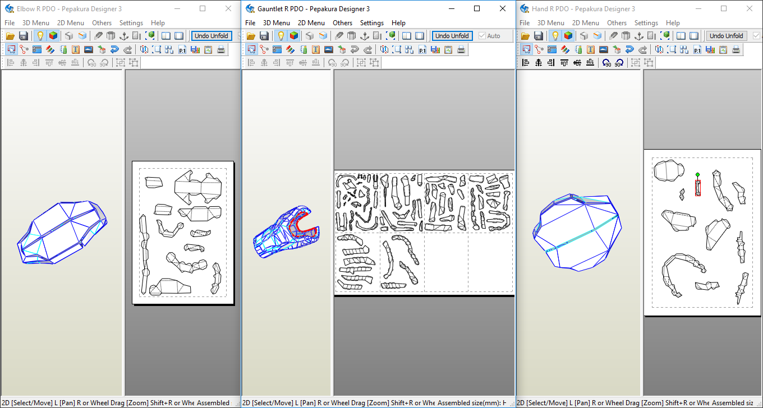Viewport: 763px width, 408px height.
Task: Save the Hand R PDO file
Action: (538, 36)
